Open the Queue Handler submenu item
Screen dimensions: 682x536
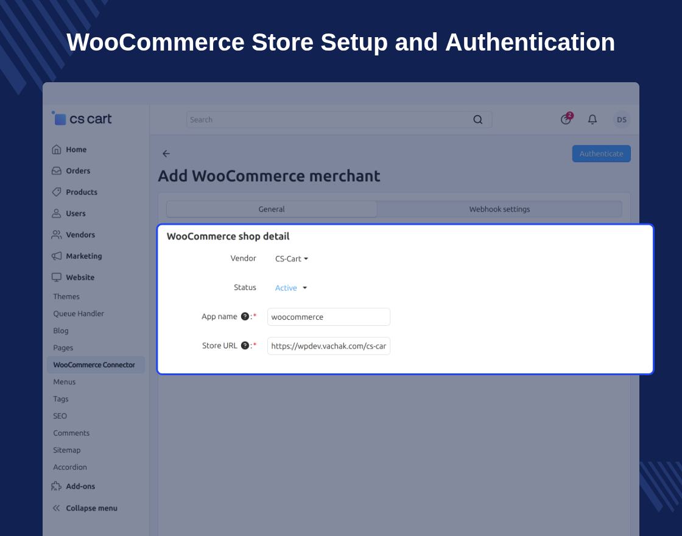(79, 313)
